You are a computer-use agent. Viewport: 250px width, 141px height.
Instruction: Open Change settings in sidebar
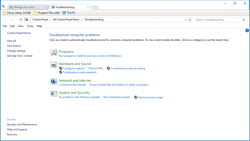point(16,51)
